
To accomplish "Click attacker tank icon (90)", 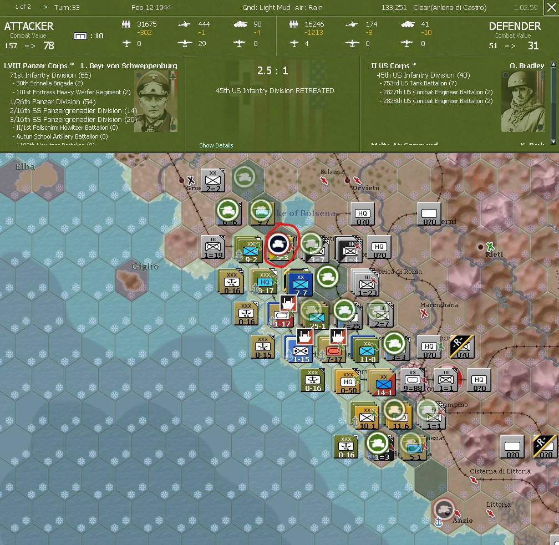I will coord(240,24).
